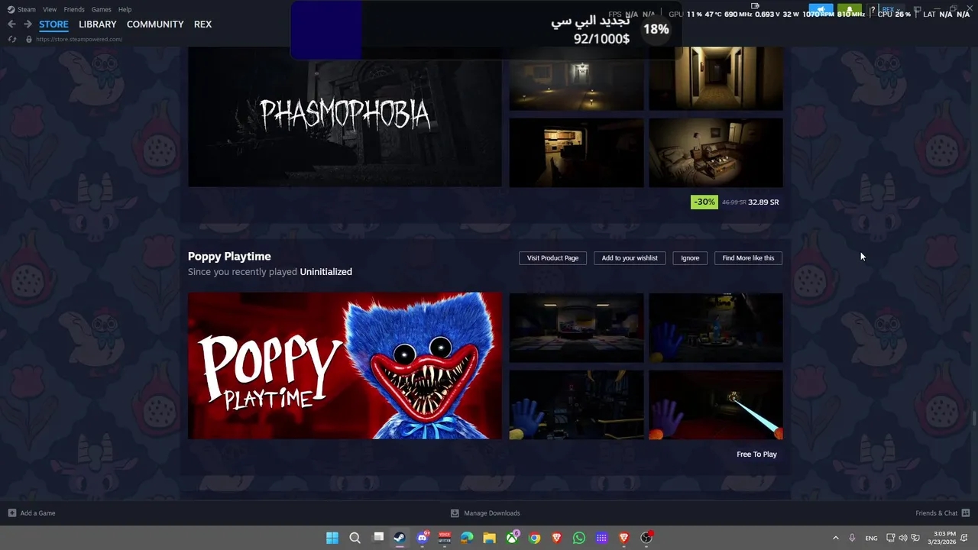Click the store URL address field
The height and width of the screenshot is (550, 978).
click(79, 39)
